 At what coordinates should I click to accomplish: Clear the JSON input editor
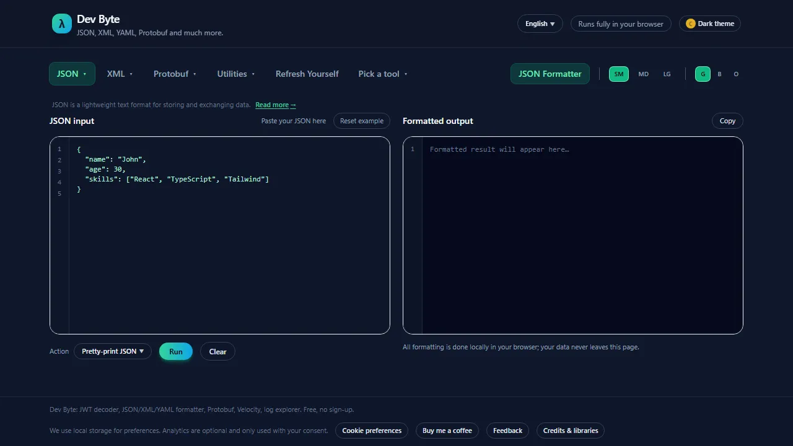[x=217, y=351]
